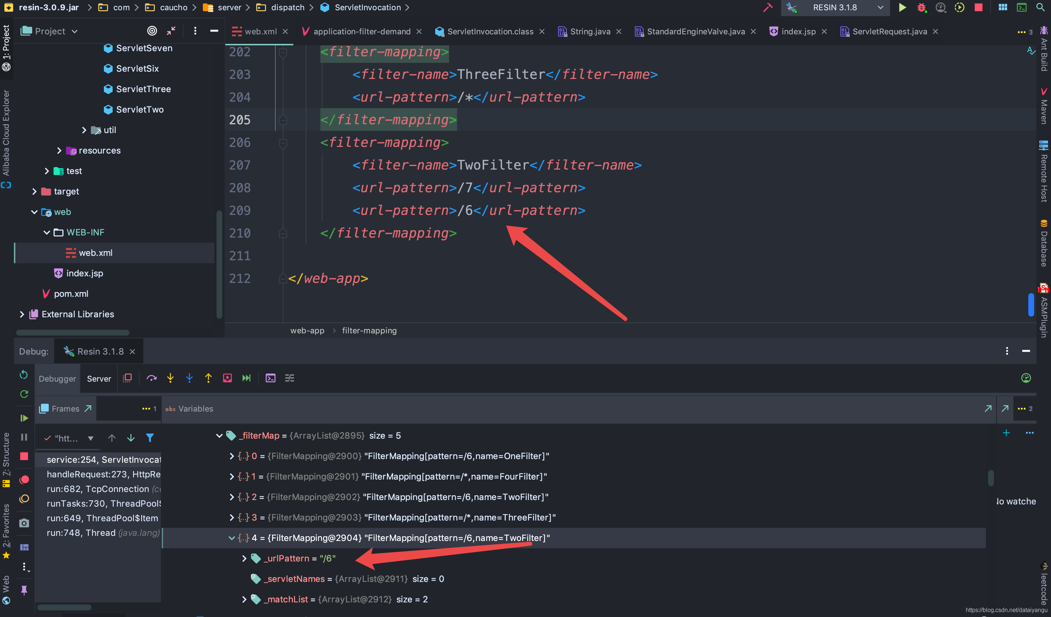Open Search Everywhere magnifier
Image resolution: width=1051 pixels, height=617 pixels.
(1040, 8)
